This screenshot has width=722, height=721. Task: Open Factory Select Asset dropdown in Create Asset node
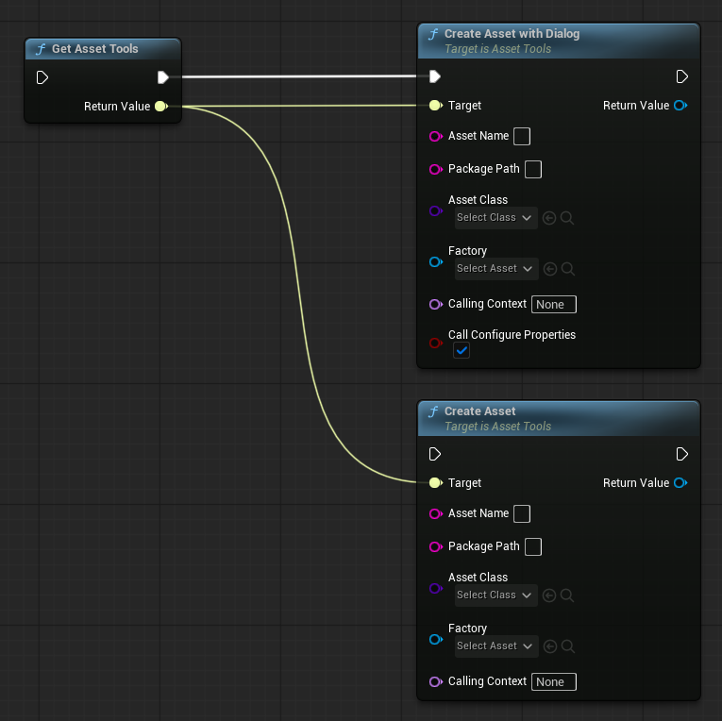[495, 646]
